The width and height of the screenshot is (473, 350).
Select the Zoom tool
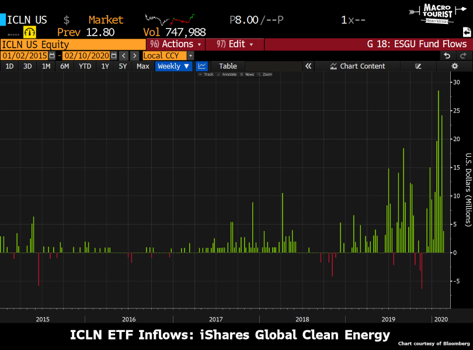265,74
